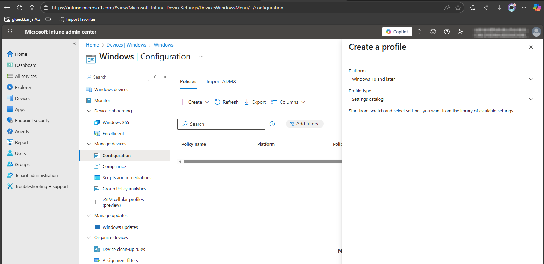Open the notifications bell icon
Screen dimensions: 544x264
[x=419, y=32]
